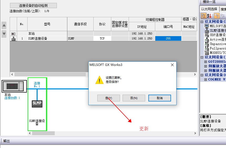
Task: Click the categorized view icon in module list
Action: [204, 16]
